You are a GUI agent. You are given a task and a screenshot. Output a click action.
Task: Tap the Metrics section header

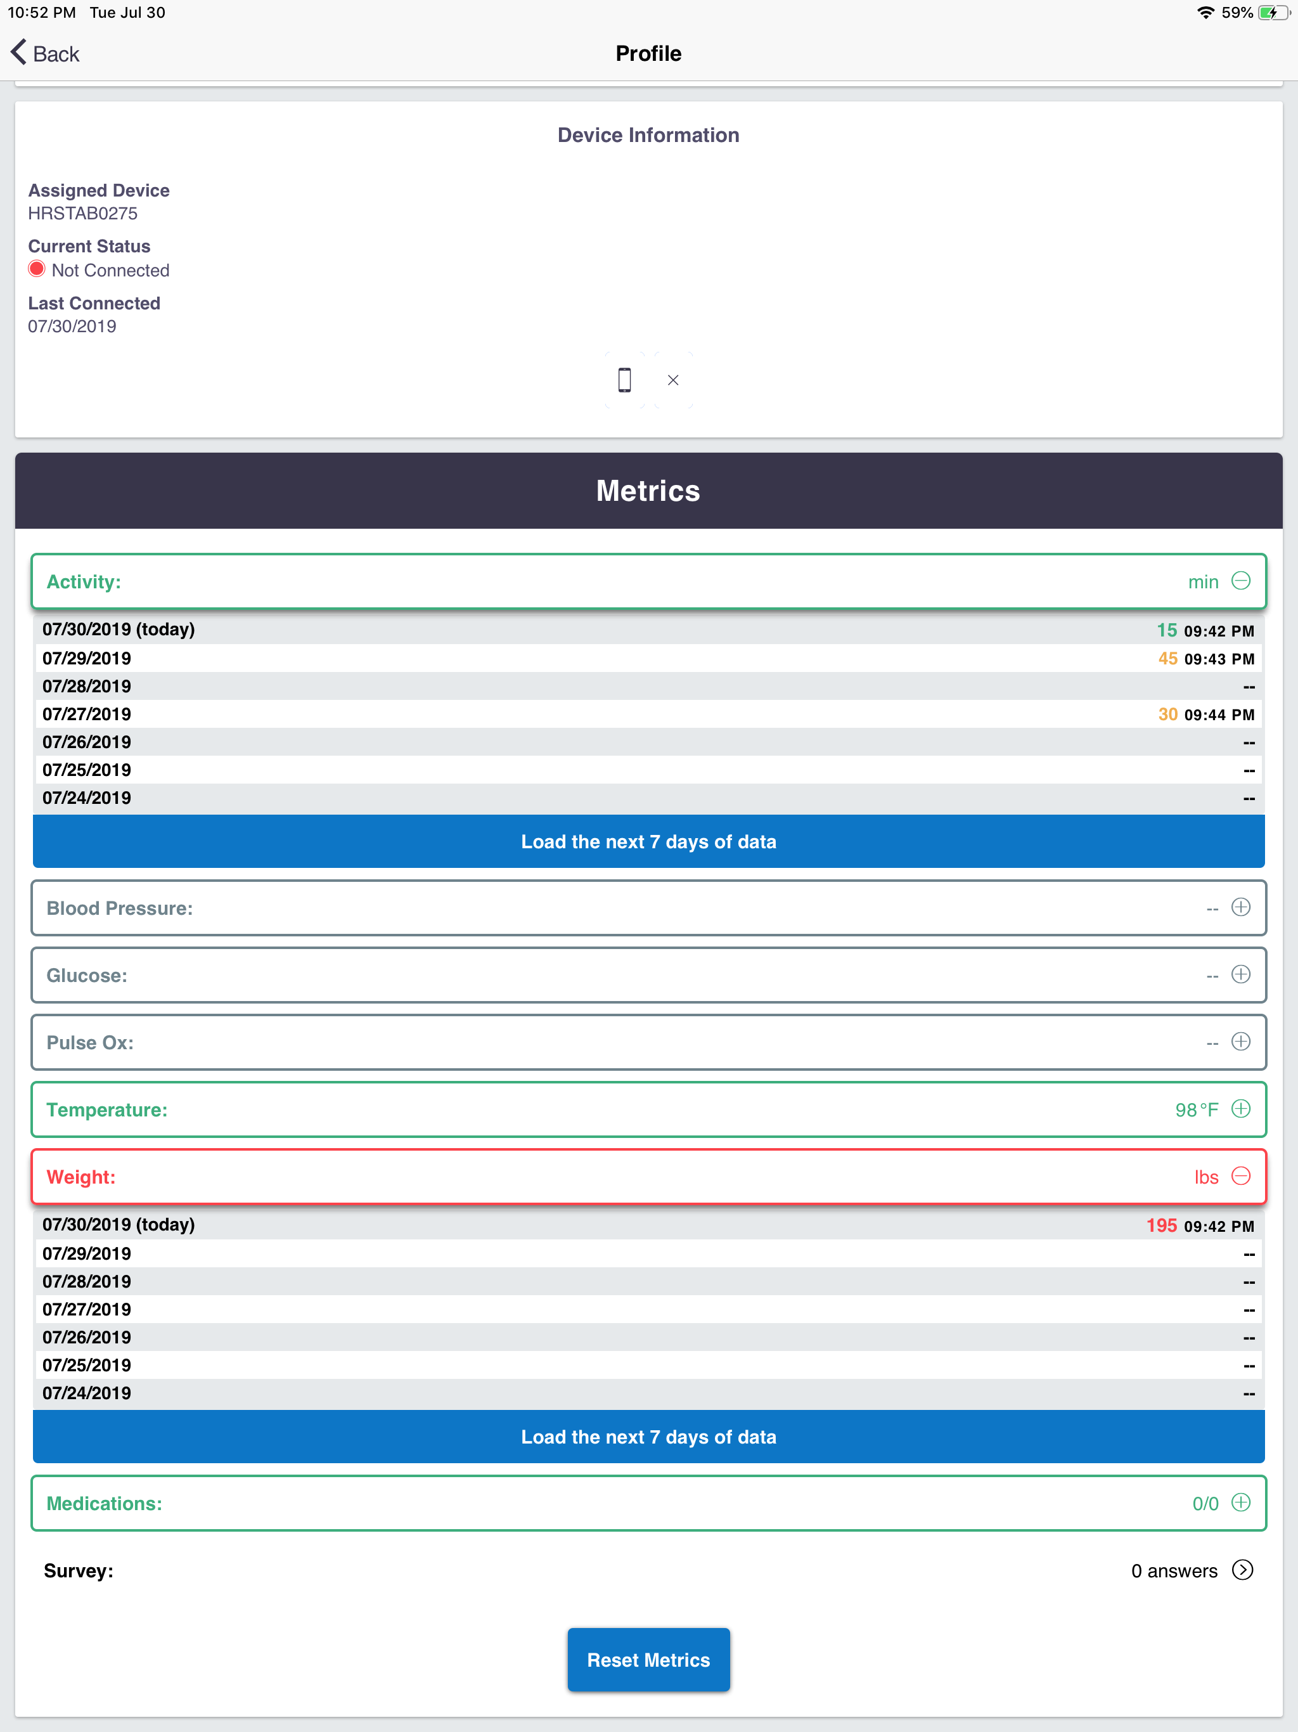pyautogui.click(x=649, y=491)
